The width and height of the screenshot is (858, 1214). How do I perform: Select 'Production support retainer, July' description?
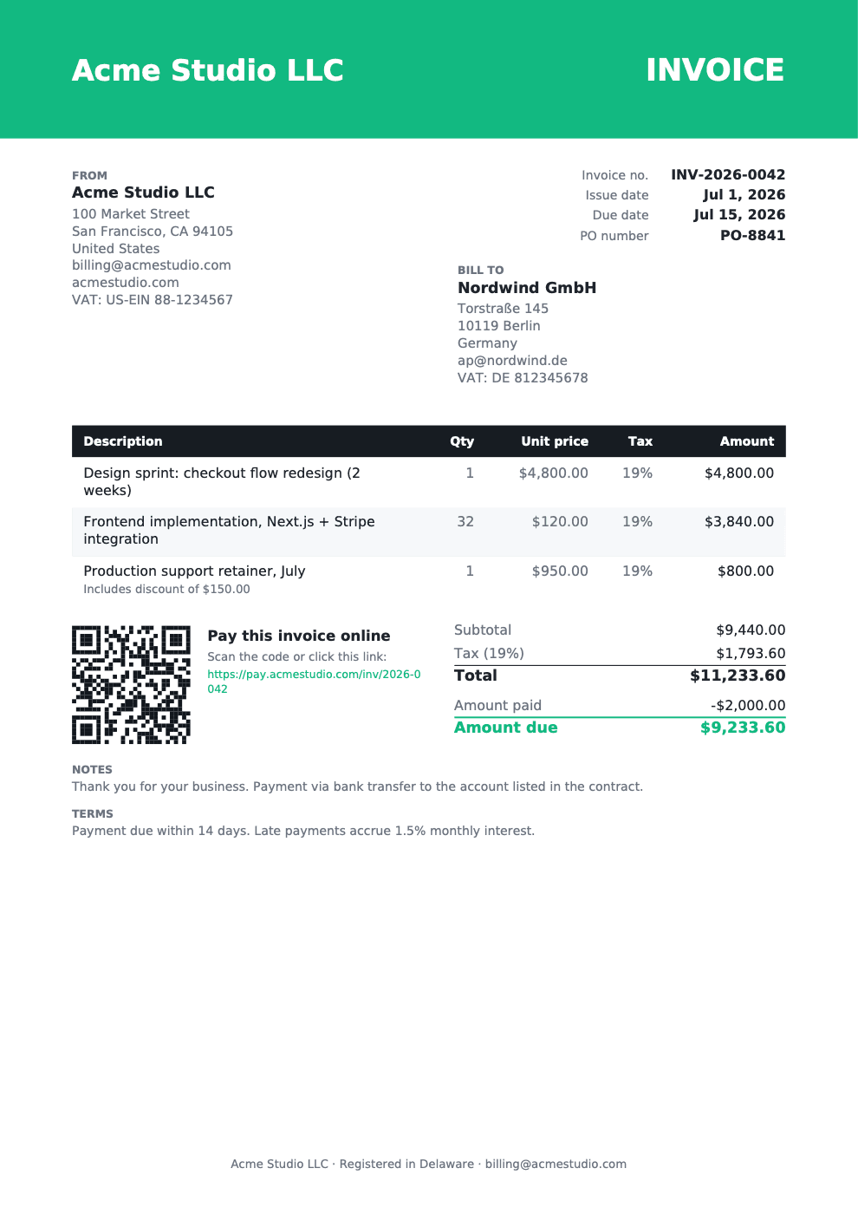coord(194,571)
